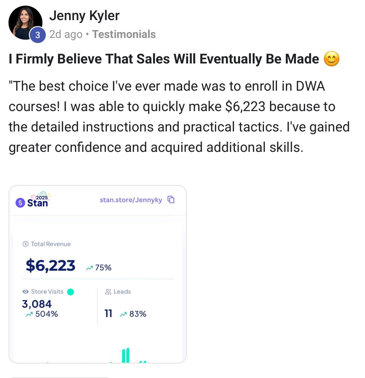The width and height of the screenshot is (365, 378).
Task: Click the "2d ago" post timestamp
Action: click(66, 34)
